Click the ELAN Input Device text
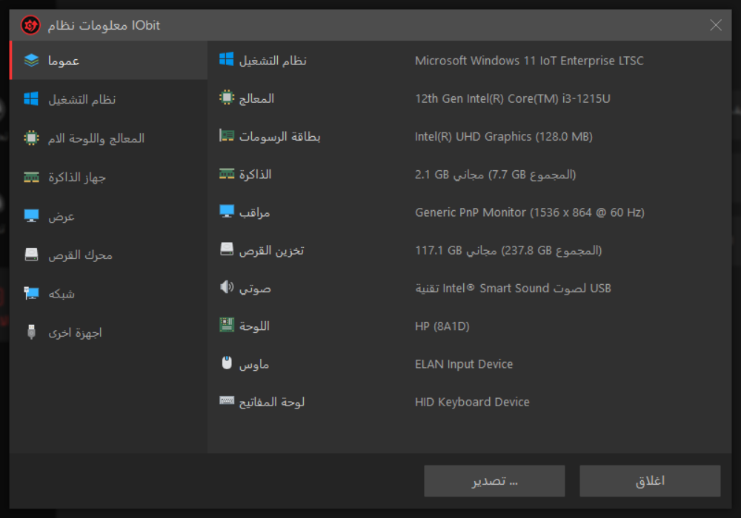The height and width of the screenshot is (518, 741). tap(464, 364)
